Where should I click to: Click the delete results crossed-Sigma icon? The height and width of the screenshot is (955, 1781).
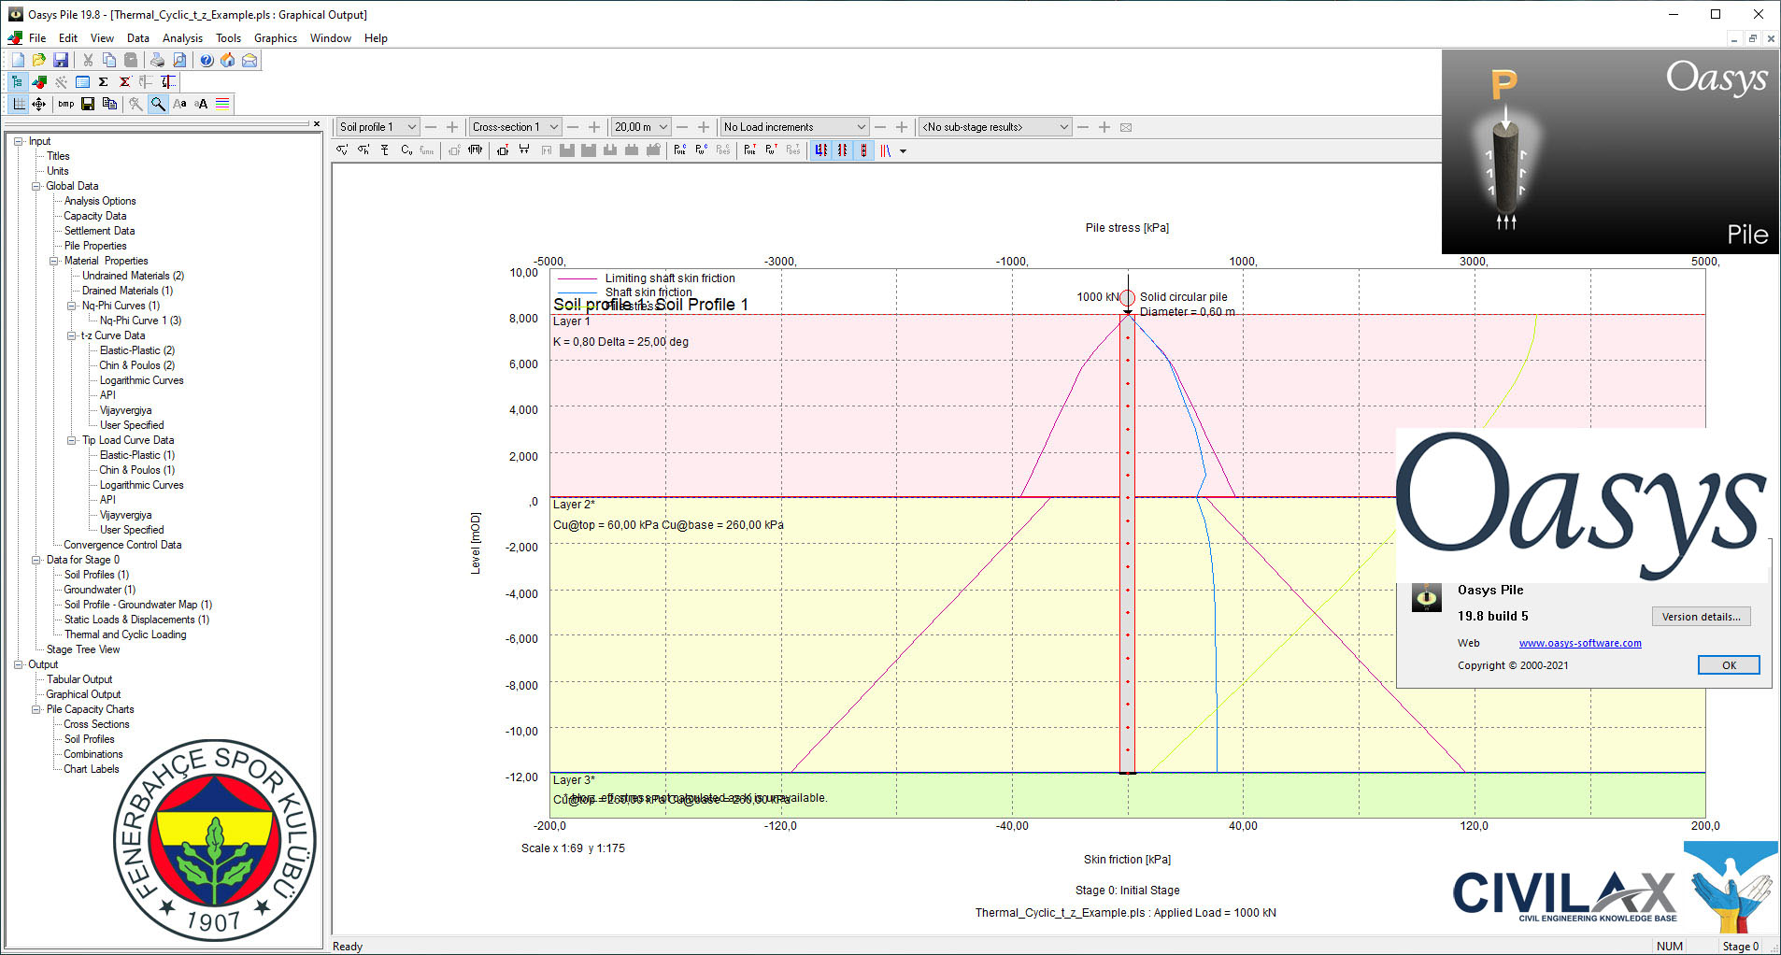click(x=124, y=82)
